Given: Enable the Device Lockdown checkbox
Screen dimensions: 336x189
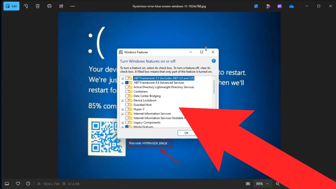Looking at the screenshot, I should pyautogui.click(x=127, y=100).
